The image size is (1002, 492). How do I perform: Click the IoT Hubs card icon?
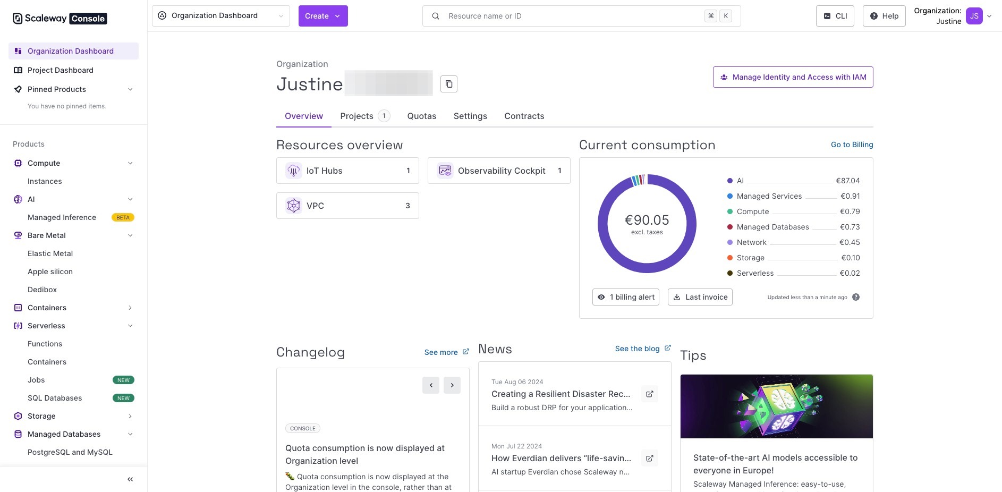pos(294,171)
